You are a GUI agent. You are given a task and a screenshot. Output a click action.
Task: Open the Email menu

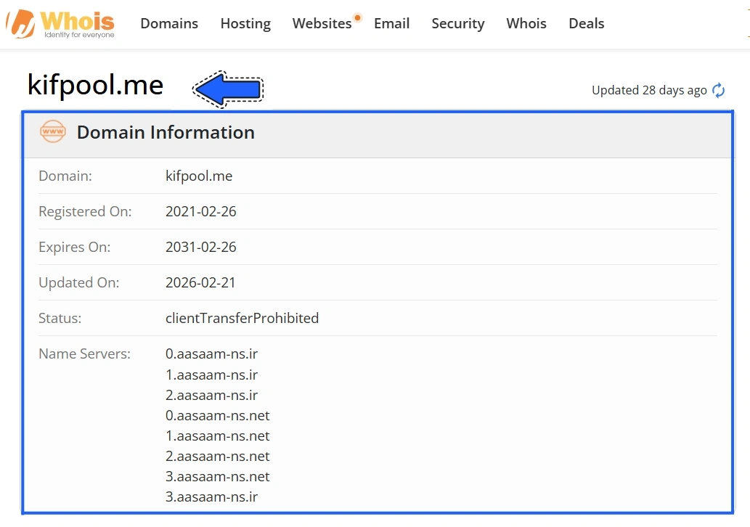click(x=392, y=23)
